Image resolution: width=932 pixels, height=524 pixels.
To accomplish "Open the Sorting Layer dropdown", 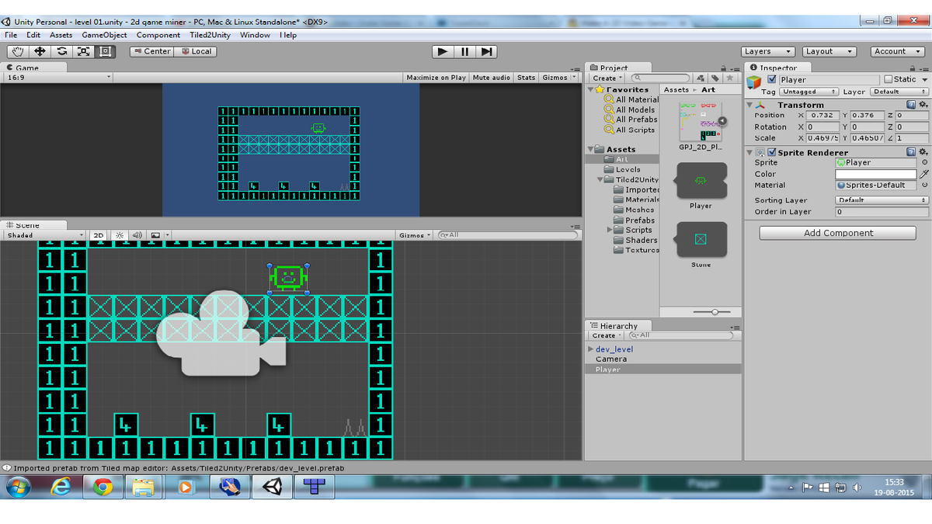I will tap(882, 200).
